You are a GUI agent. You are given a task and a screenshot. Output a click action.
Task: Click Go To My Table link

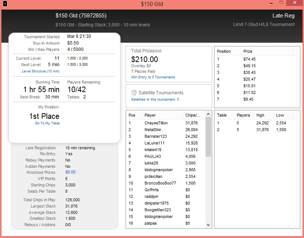click(47, 123)
